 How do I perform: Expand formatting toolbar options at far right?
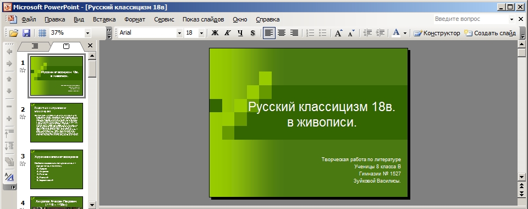click(522, 33)
